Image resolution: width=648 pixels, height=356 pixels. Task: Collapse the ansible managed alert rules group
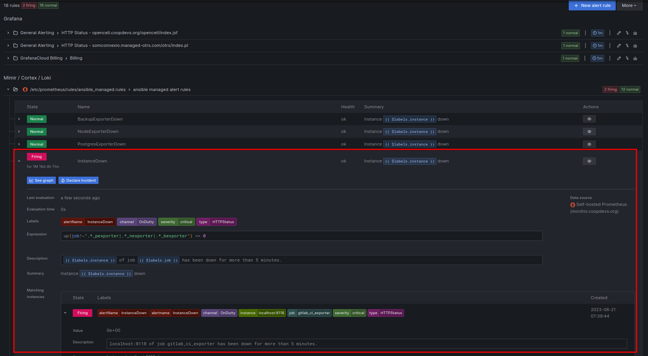pyautogui.click(x=8, y=89)
